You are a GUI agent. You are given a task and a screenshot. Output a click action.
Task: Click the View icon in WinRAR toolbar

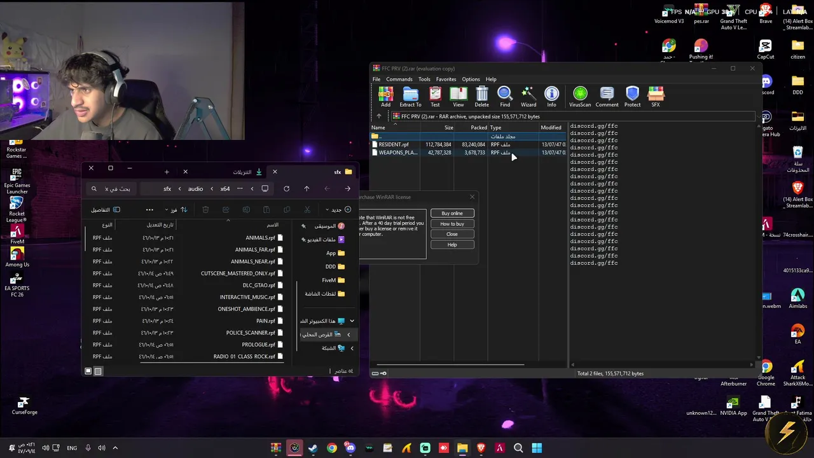458,97
